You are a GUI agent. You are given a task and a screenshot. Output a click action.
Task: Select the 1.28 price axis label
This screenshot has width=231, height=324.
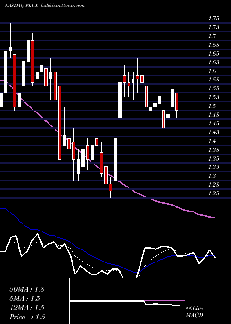coord(213,185)
